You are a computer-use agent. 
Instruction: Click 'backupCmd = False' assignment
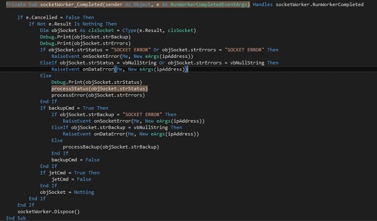[x=75, y=160]
